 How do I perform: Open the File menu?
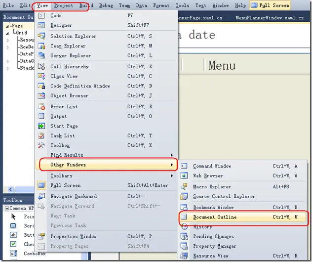(x=8, y=5)
